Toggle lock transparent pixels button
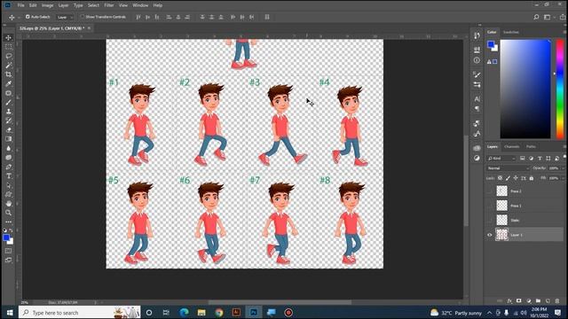The image size is (568, 319). click(500, 178)
